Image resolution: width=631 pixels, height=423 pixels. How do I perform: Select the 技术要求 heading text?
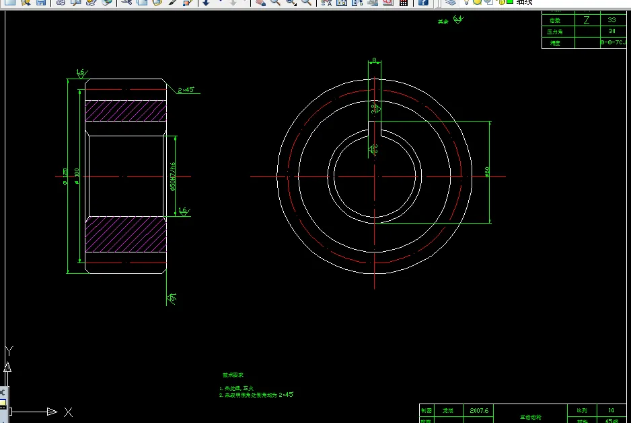[x=233, y=375]
